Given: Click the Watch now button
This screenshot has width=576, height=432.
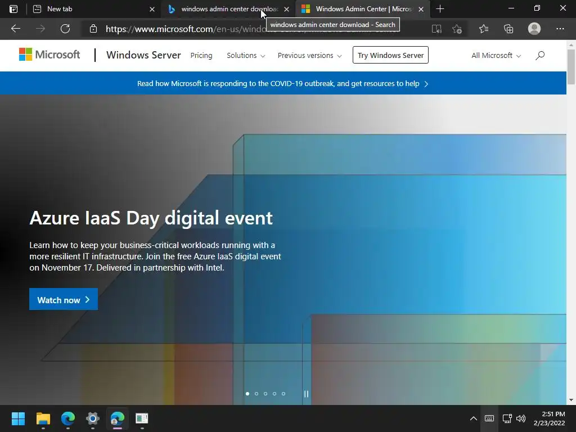Looking at the screenshot, I should pyautogui.click(x=64, y=299).
